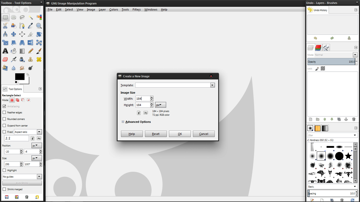Open the px unit dropdown in dialog

[160, 105]
